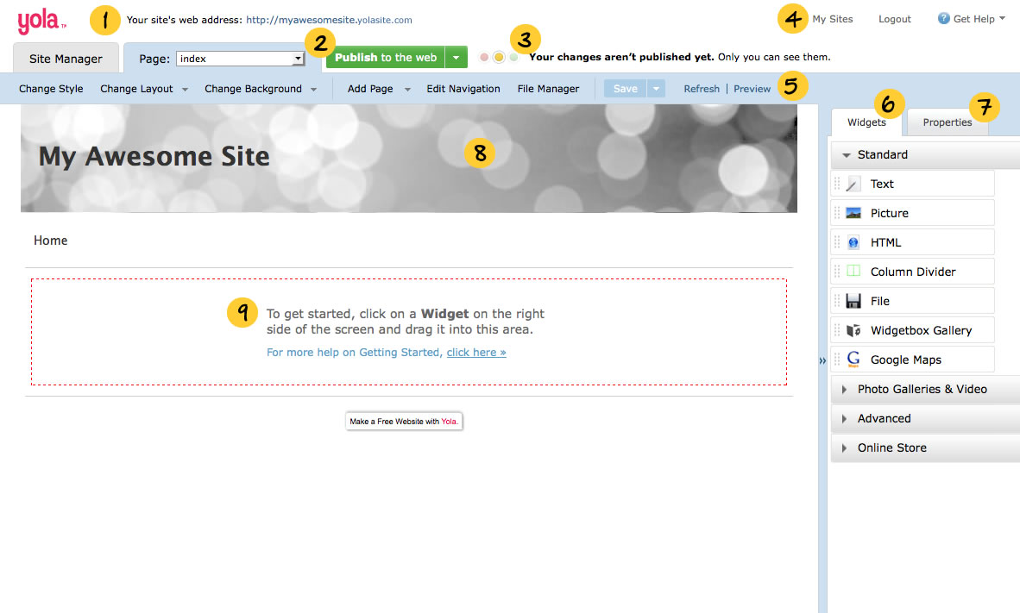
Task: Click the Google Maps G icon
Action: tap(853, 359)
